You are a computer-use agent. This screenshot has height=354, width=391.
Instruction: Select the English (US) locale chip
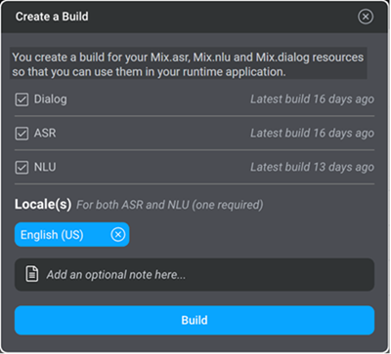click(x=72, y=234)
